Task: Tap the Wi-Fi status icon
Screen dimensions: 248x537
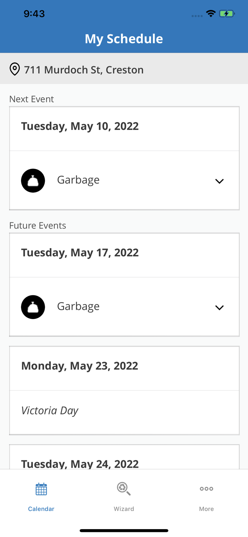Action: (211, 14)
